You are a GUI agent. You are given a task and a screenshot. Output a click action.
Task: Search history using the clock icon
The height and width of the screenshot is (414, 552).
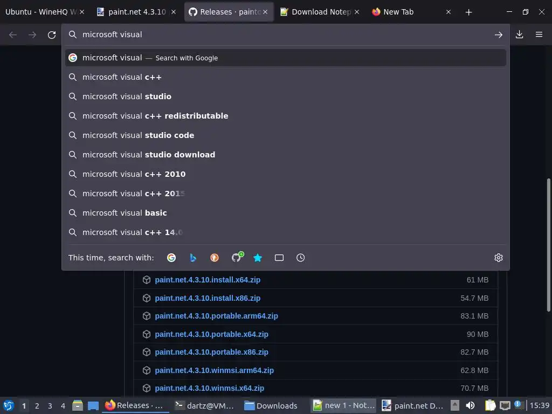301,258
